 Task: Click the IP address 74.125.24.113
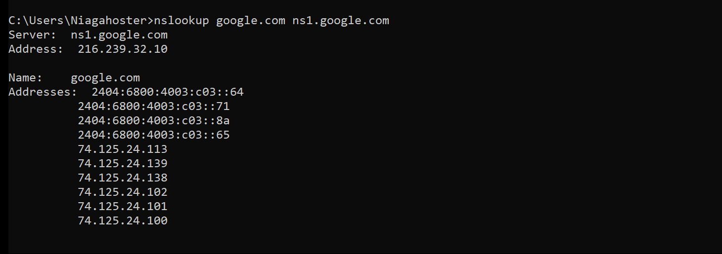[x=123, y=149]
